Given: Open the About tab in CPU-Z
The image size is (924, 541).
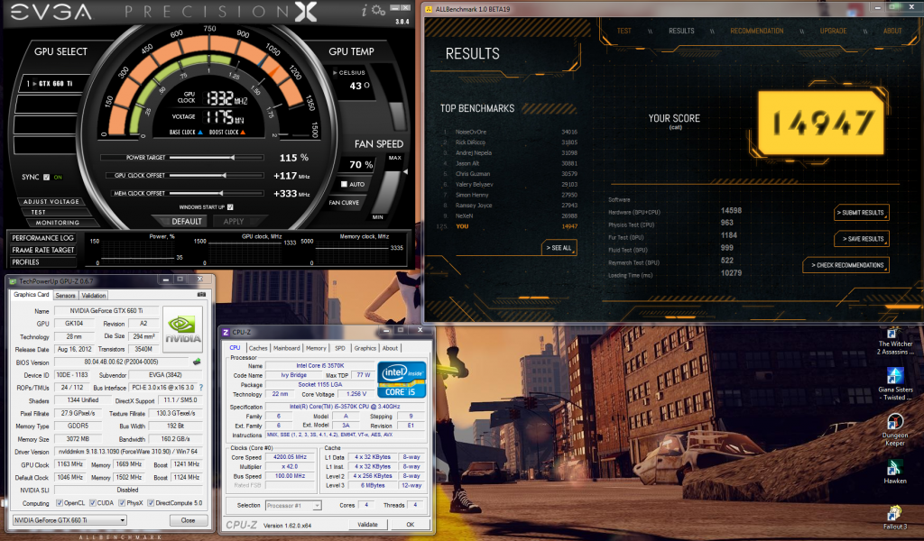Looking at the screenshot, I should tap(390, 349).
